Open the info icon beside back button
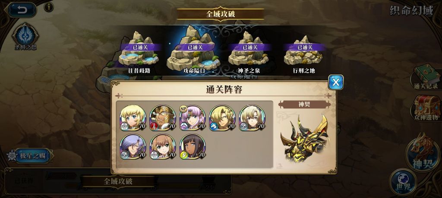 (x=49, y=7)
